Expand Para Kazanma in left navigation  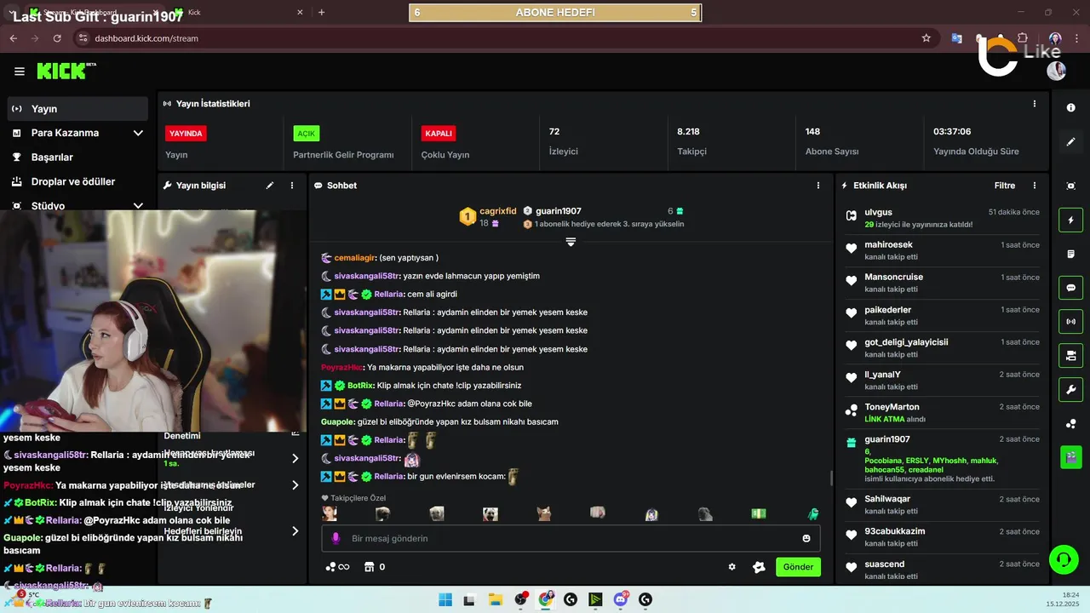(x=78, y=133)
